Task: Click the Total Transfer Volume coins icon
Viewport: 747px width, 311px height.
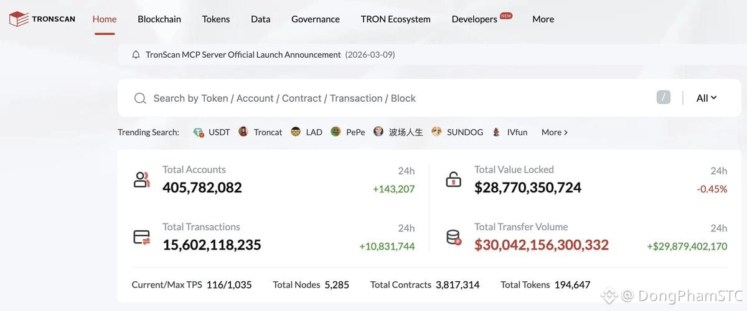Action: click(x=453, y=237)
